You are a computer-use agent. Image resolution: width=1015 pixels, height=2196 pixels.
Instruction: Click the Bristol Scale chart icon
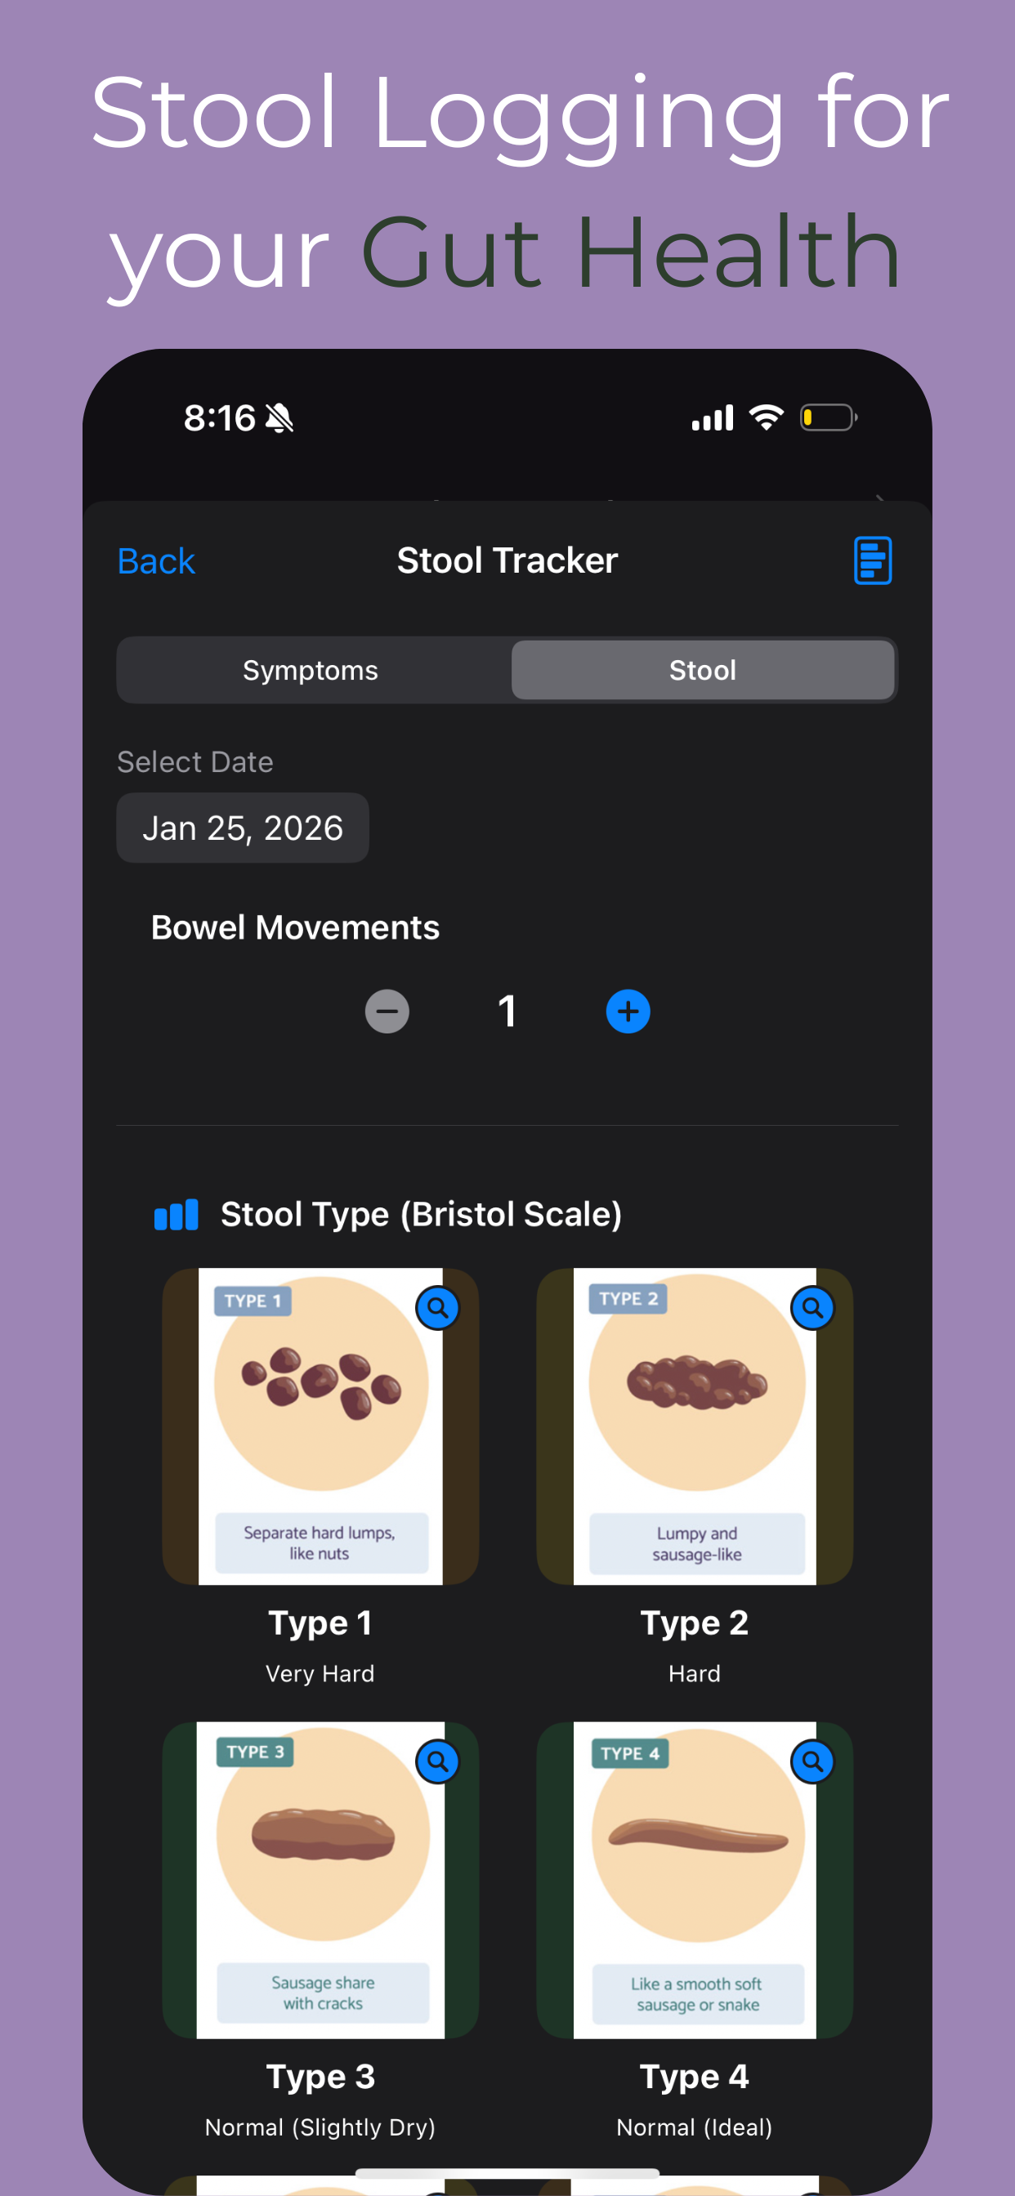176,1214
